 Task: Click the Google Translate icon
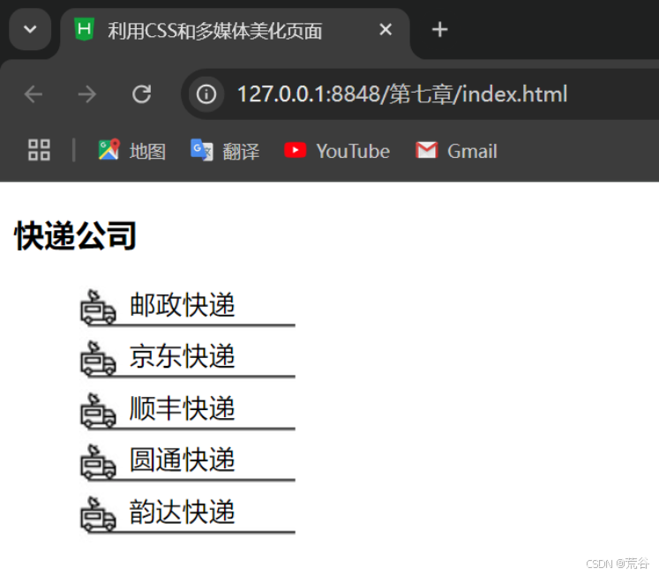coord(202,150)
